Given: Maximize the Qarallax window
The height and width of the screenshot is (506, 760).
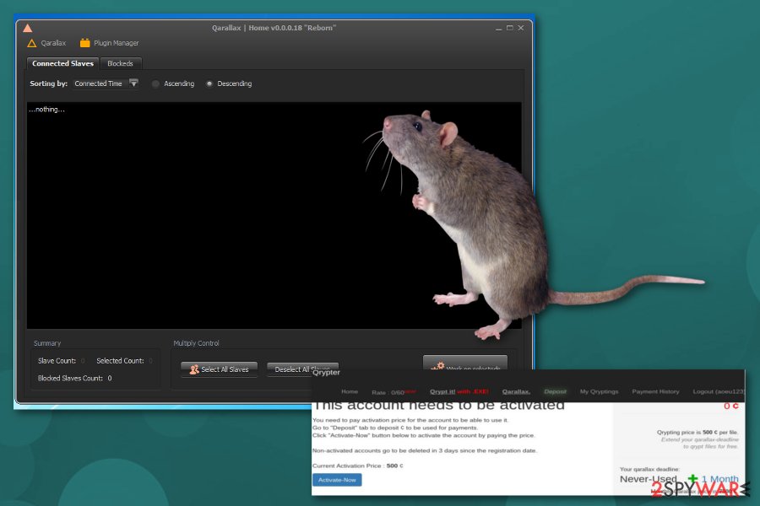Looking at the screenshot, I should (509, 28).
